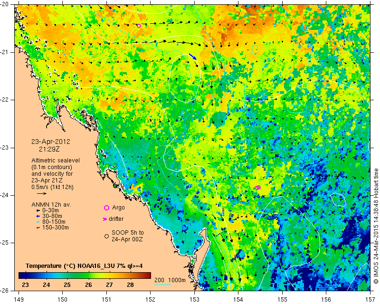Viewport: 380px width, 304px height.
Task: Click the '-24' latitude axis label
Action: pos(5,195)
